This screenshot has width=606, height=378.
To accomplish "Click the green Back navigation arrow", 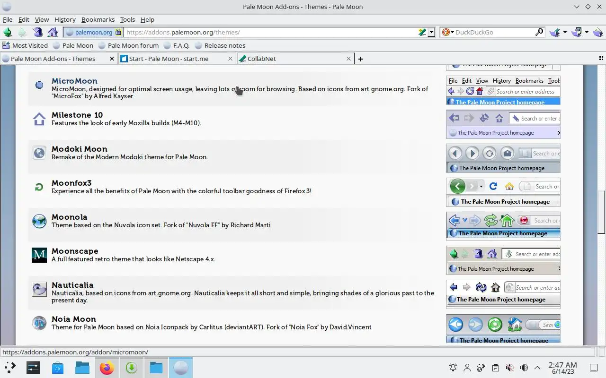I will point(8,32).
